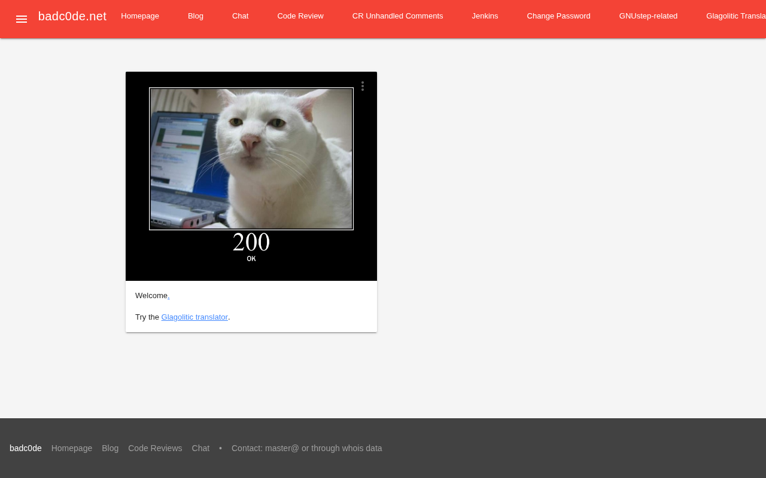Screen dimensions: 766x478
Task: Click the period link after Welcome
Action: [x=169, y=296]
